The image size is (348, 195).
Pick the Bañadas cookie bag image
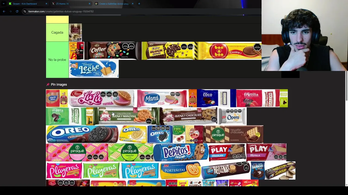click(258, 171)
